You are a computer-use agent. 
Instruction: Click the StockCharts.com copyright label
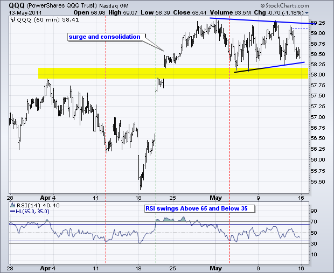click(x=284, y=6)
